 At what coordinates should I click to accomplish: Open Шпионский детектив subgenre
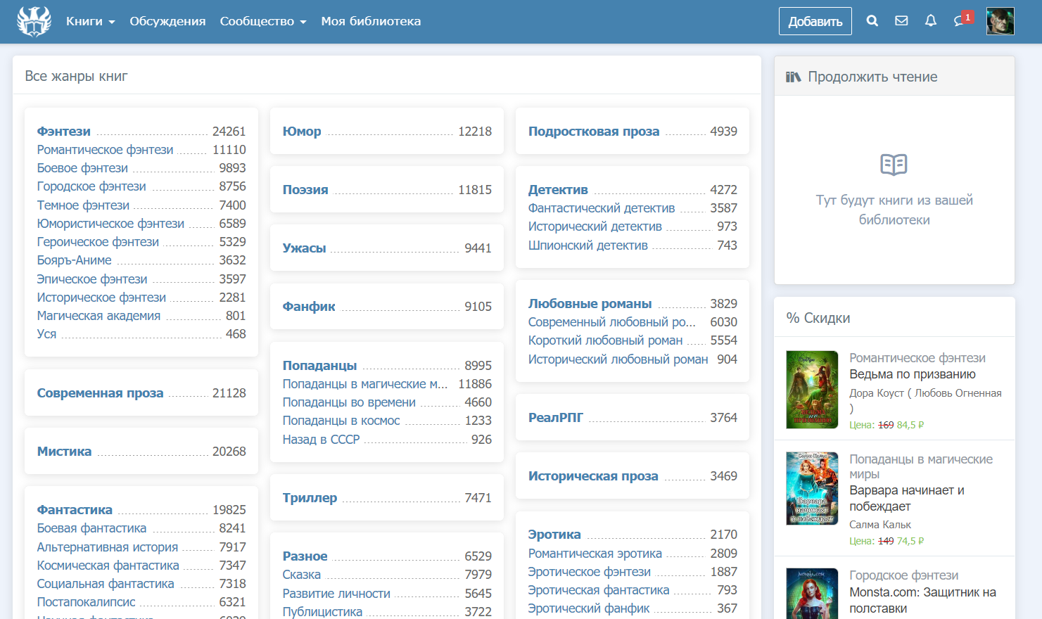[588, 245]
